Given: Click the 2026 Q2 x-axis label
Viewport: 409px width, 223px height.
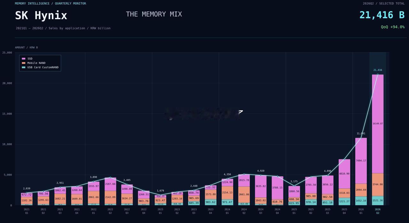Looking at the screenshot, I should [378, 211].
